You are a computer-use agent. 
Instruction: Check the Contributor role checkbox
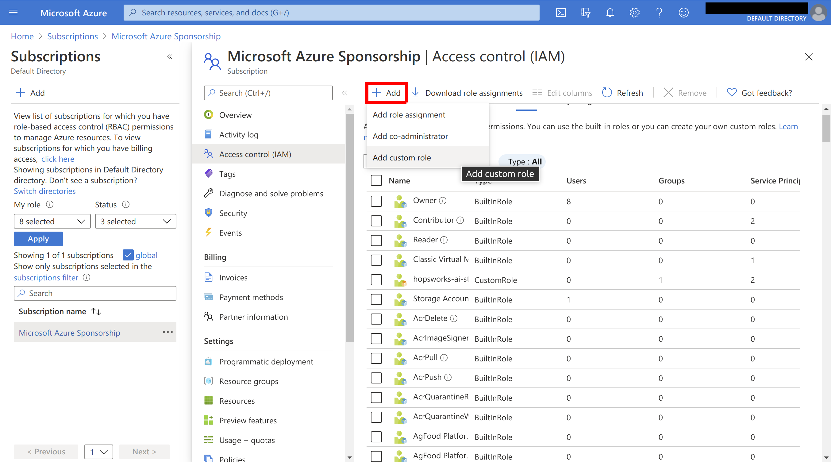pos(376,221)
